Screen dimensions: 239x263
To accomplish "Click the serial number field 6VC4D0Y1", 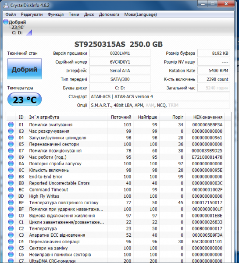I will (x=120, y=62).
